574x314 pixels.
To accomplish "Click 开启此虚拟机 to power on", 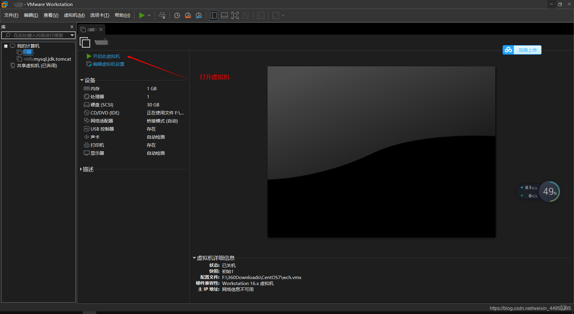I will point(106,56).
